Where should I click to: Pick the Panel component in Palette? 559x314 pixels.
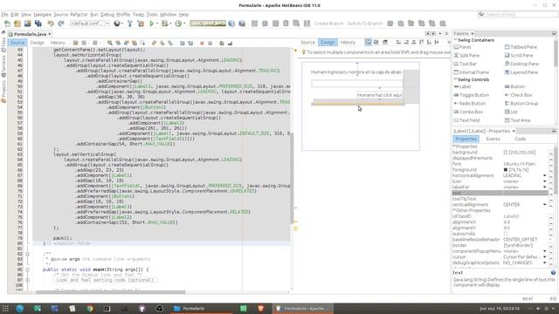pyautogui.click(x=462, y=47)
